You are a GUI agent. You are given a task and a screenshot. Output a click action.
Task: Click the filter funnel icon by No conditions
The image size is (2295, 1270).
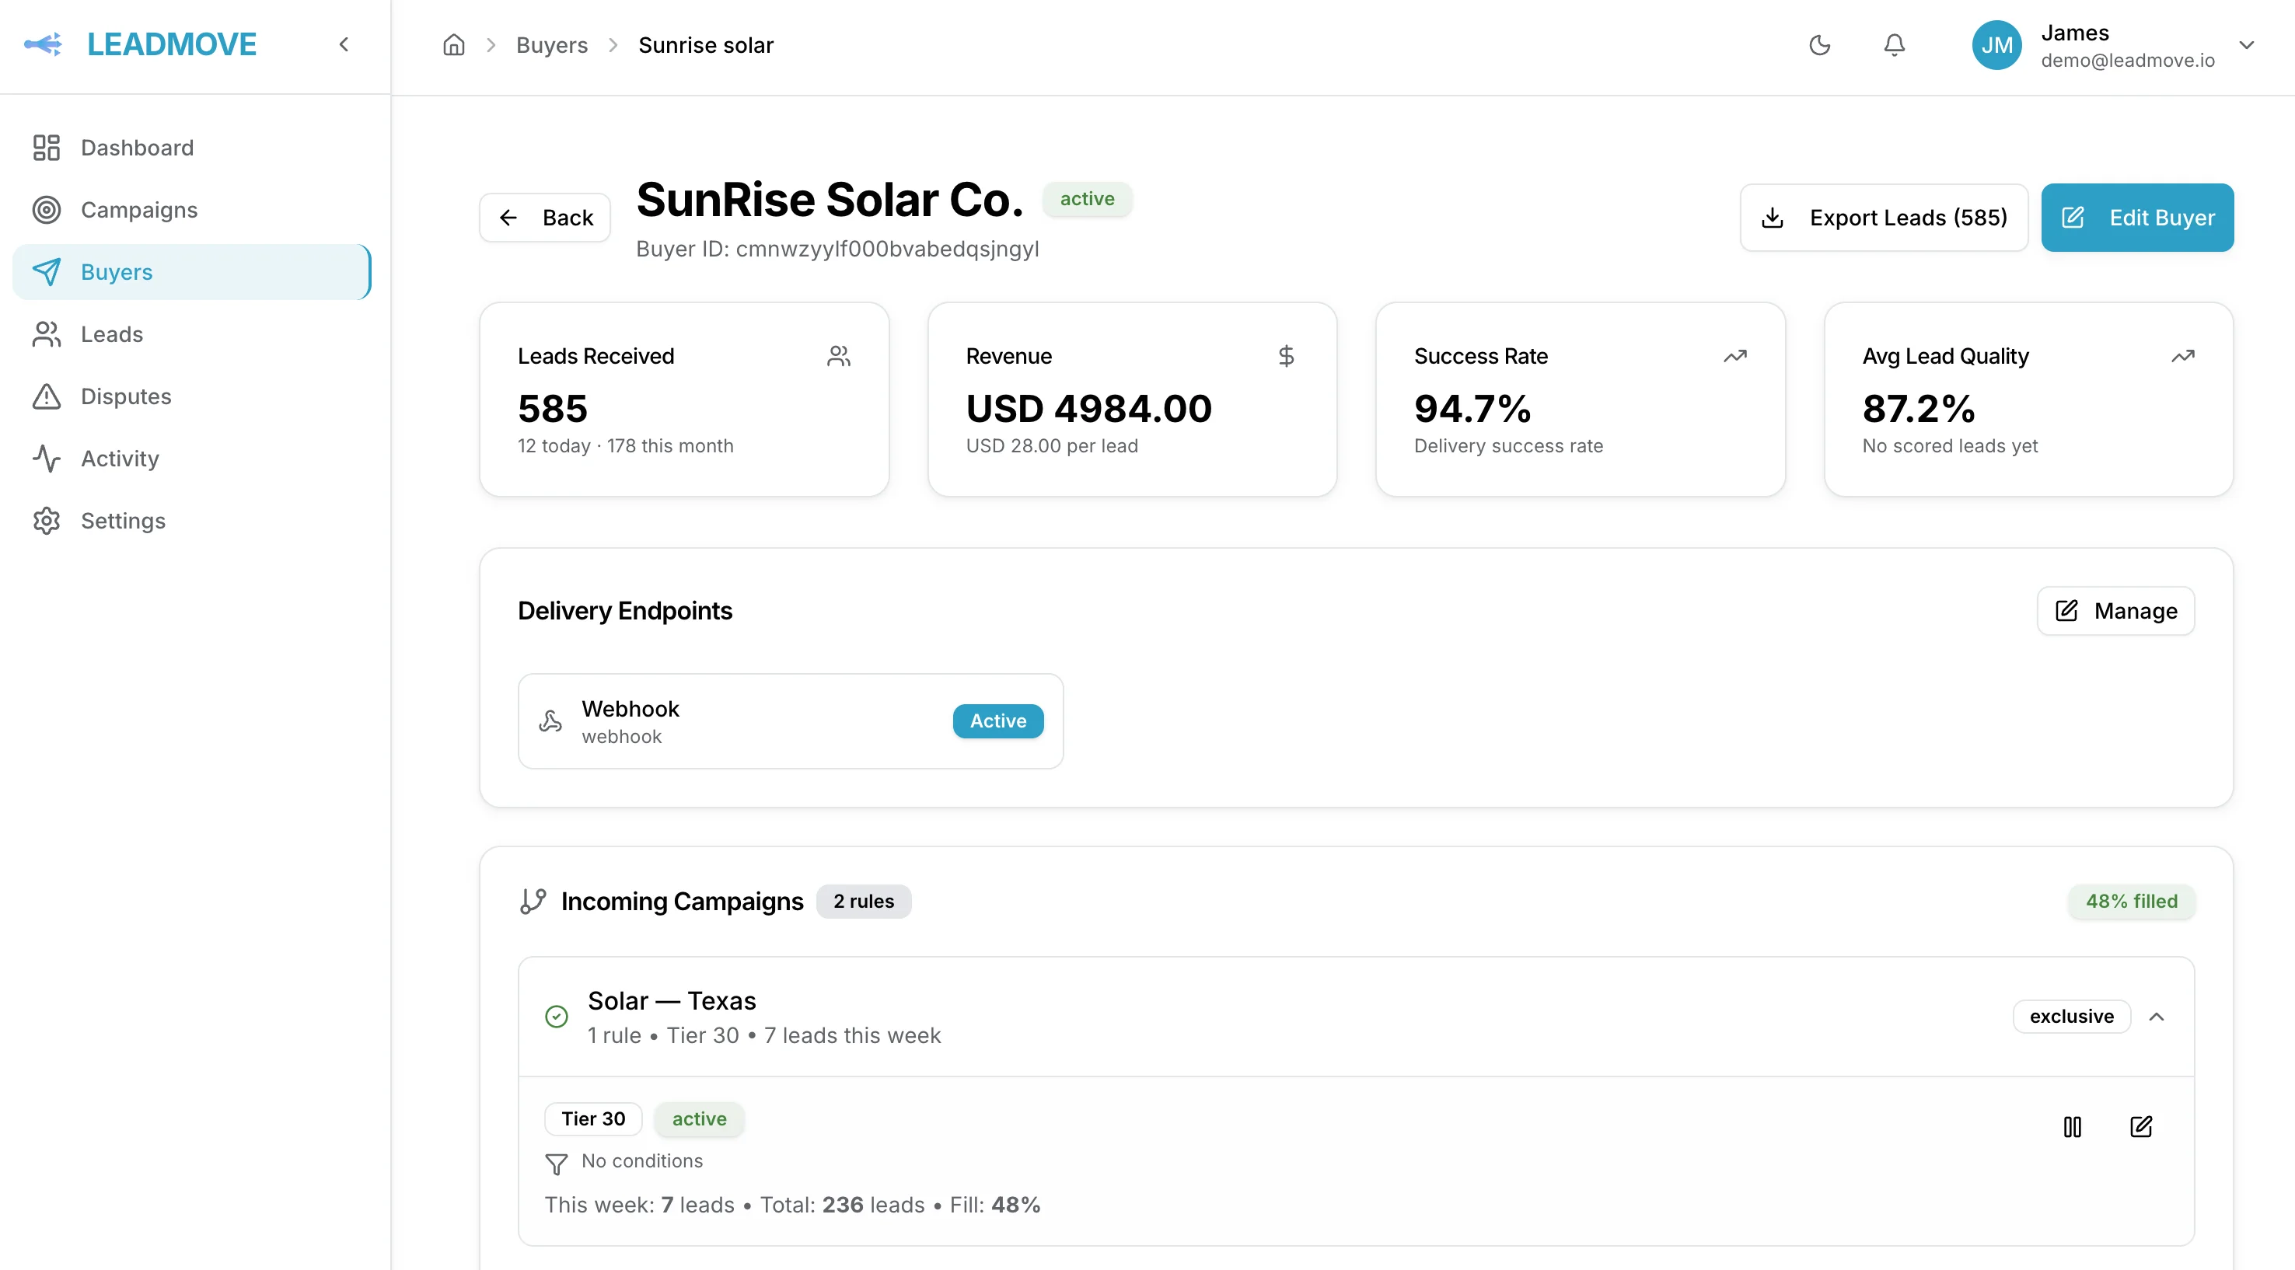pos(556,1164)
